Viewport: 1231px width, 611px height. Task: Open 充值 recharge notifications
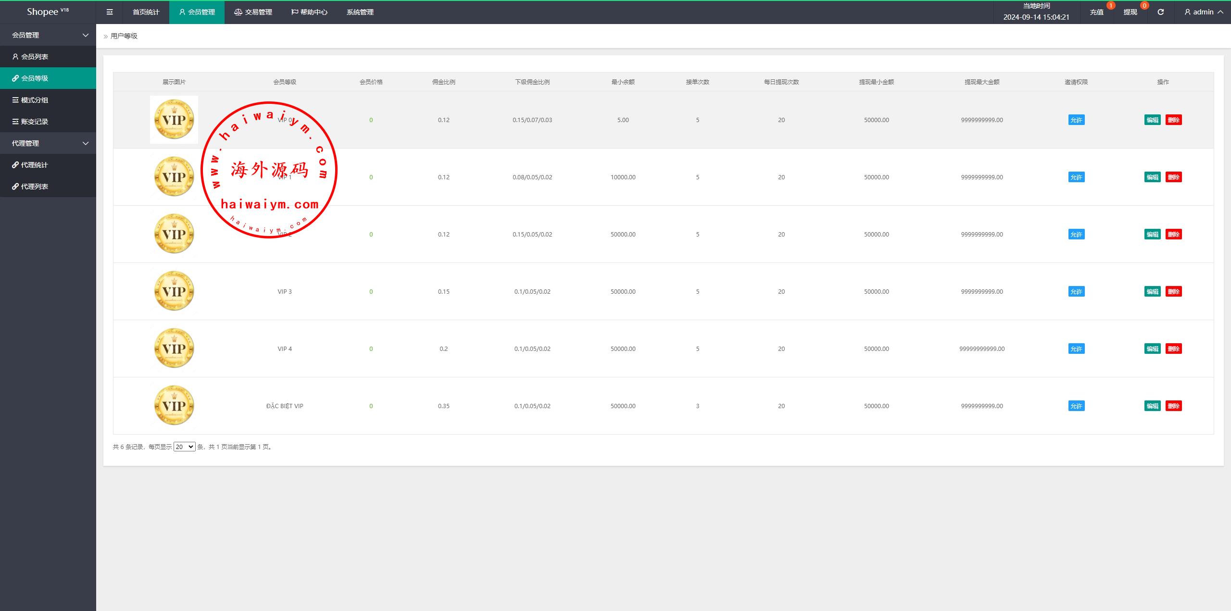(x=1096, y=12)
